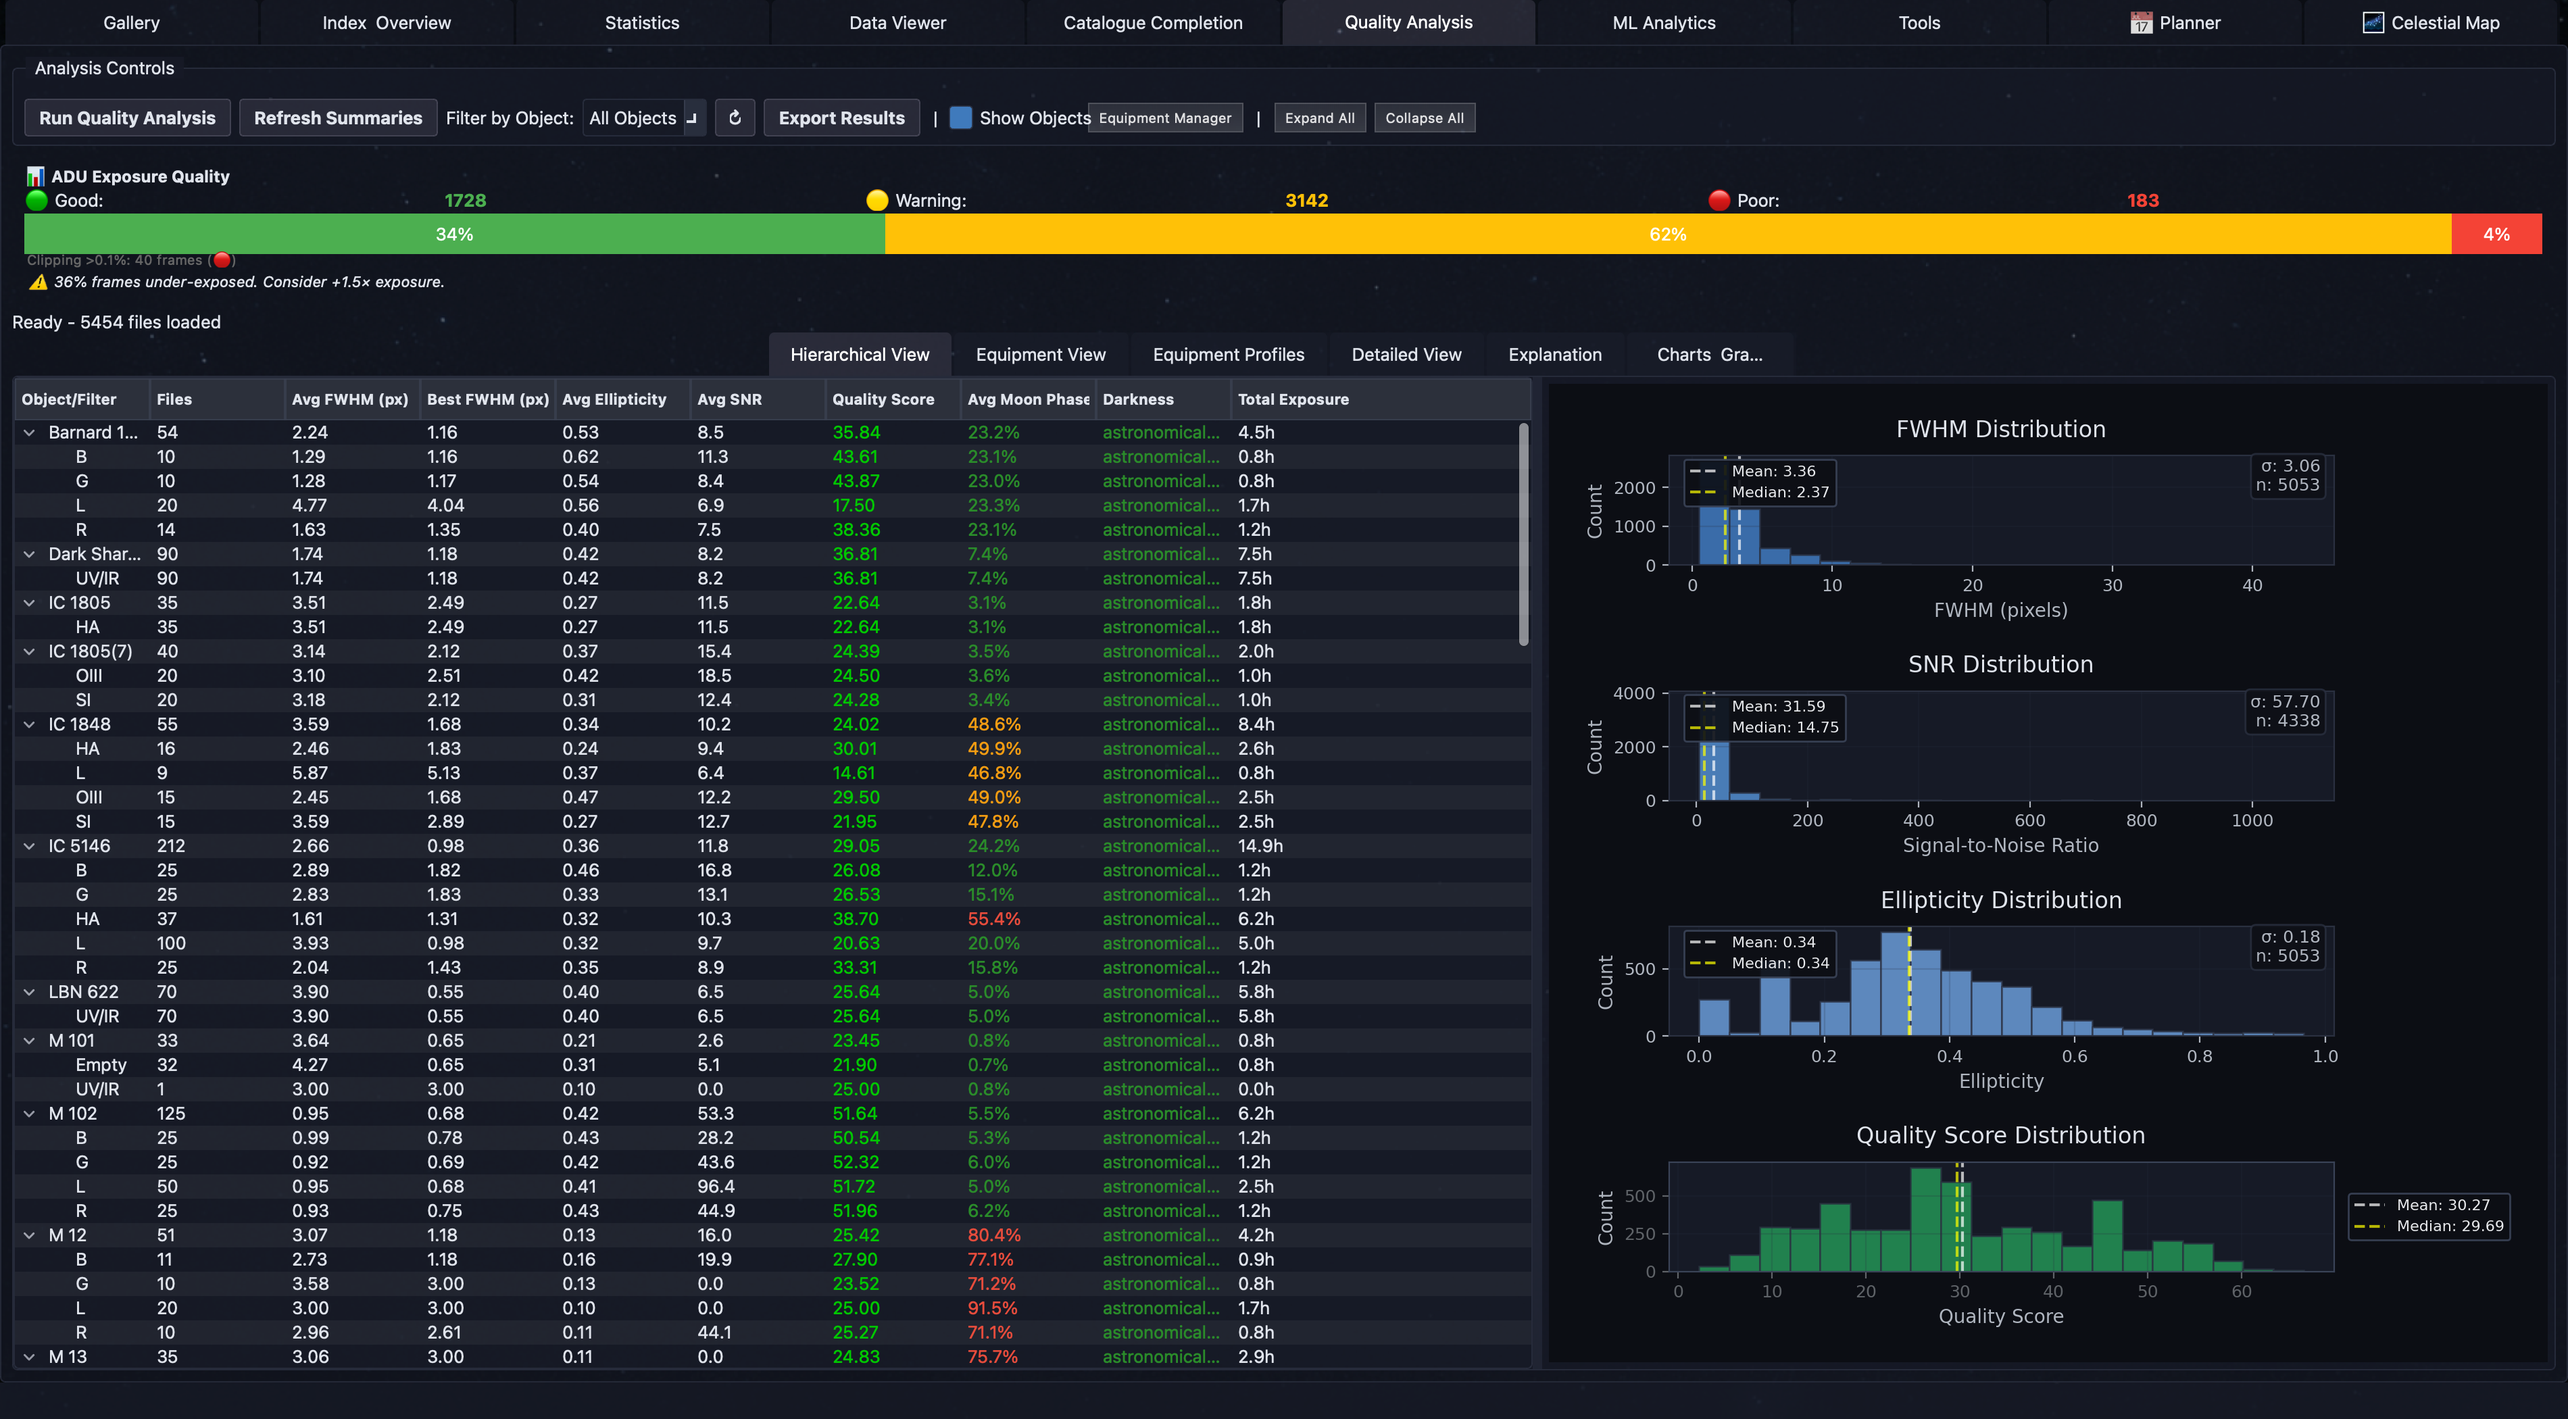Expand the M 13 tree row

pos(29,1356)
